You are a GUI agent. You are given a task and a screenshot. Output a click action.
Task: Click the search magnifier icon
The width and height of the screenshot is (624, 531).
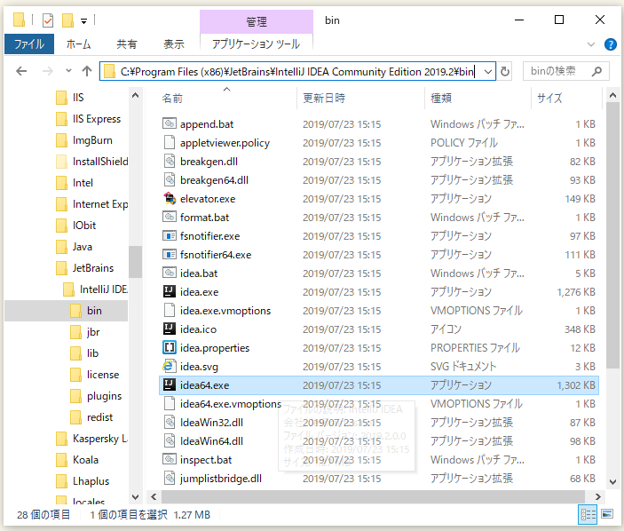(x=596, y=71)
